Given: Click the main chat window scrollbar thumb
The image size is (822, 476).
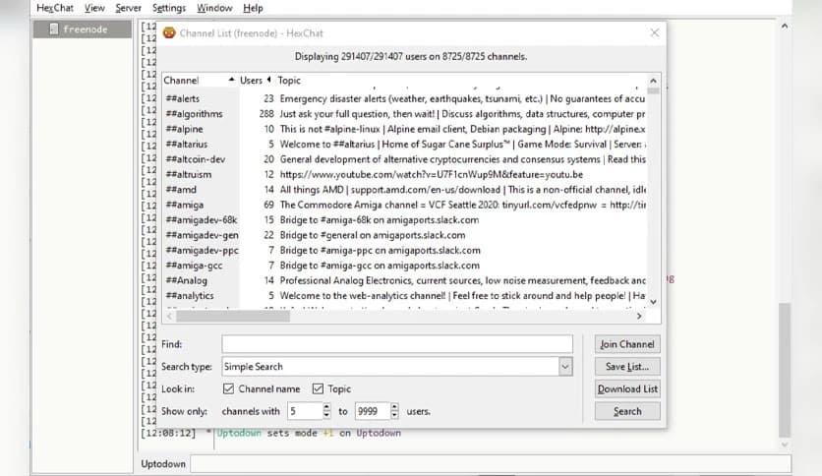Looking at the screenshot, I should (x=785, y=370).
